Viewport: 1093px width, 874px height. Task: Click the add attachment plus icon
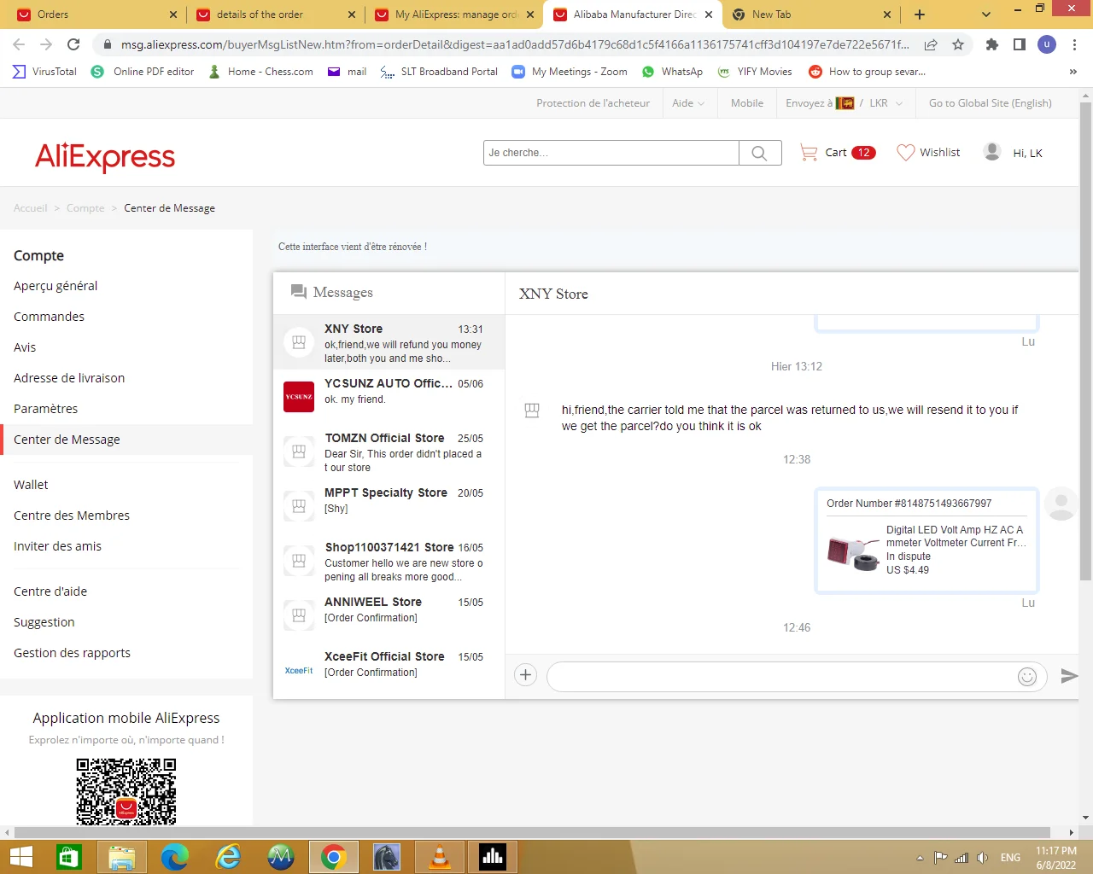(x=525, y=675)
